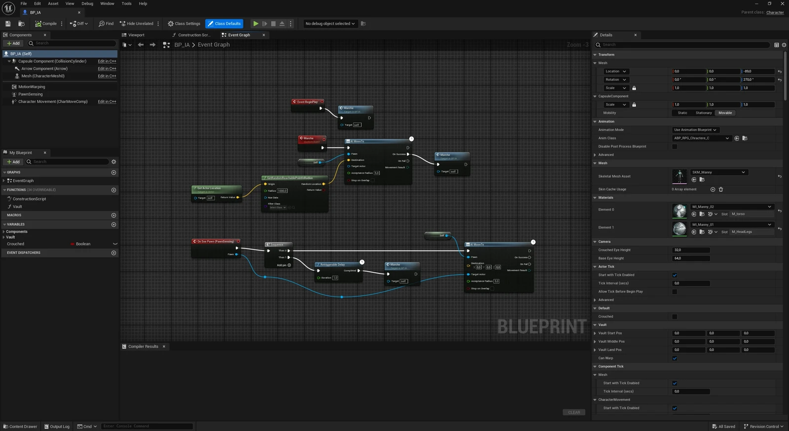The height and width of the screenshot is (431, 789).
Task: Add a new graph with plus icon
Action: point(114,173)
